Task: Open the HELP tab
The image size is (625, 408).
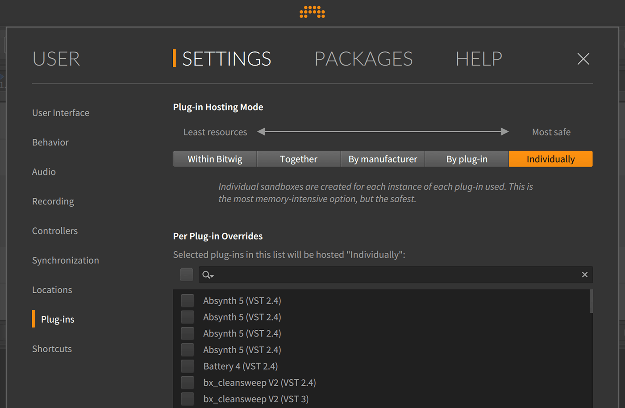Action: click(479, 58)
